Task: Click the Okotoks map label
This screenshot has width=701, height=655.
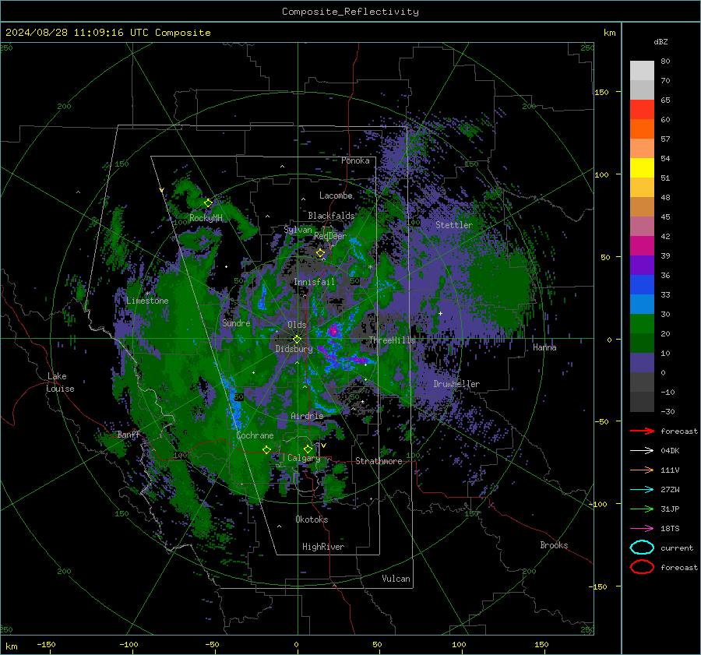Action: click(312, 519)
